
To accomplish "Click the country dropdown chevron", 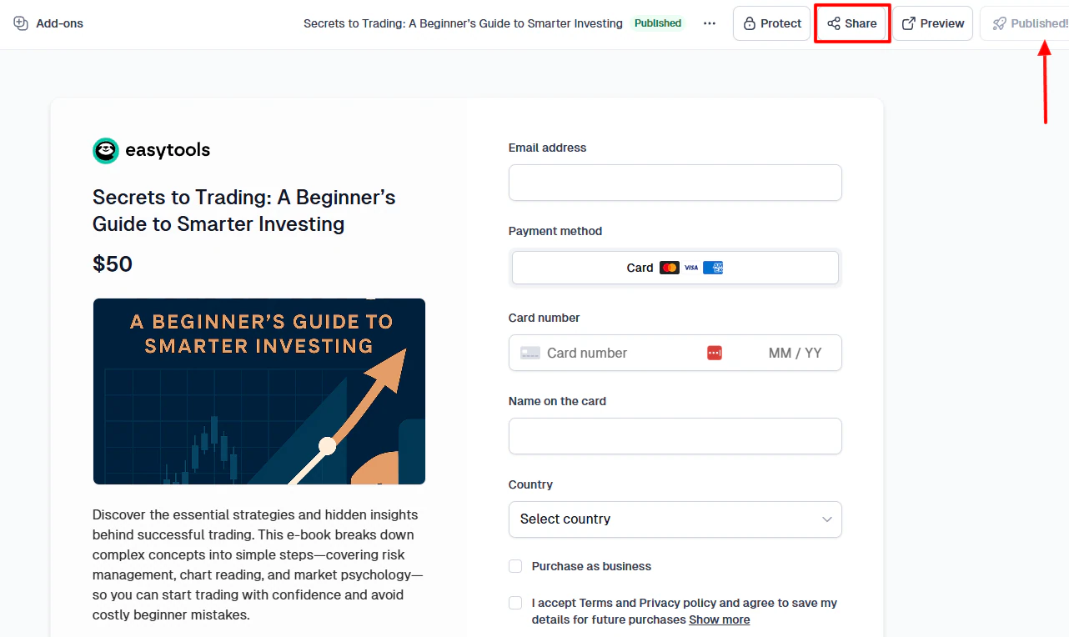I will click(827, 519).
